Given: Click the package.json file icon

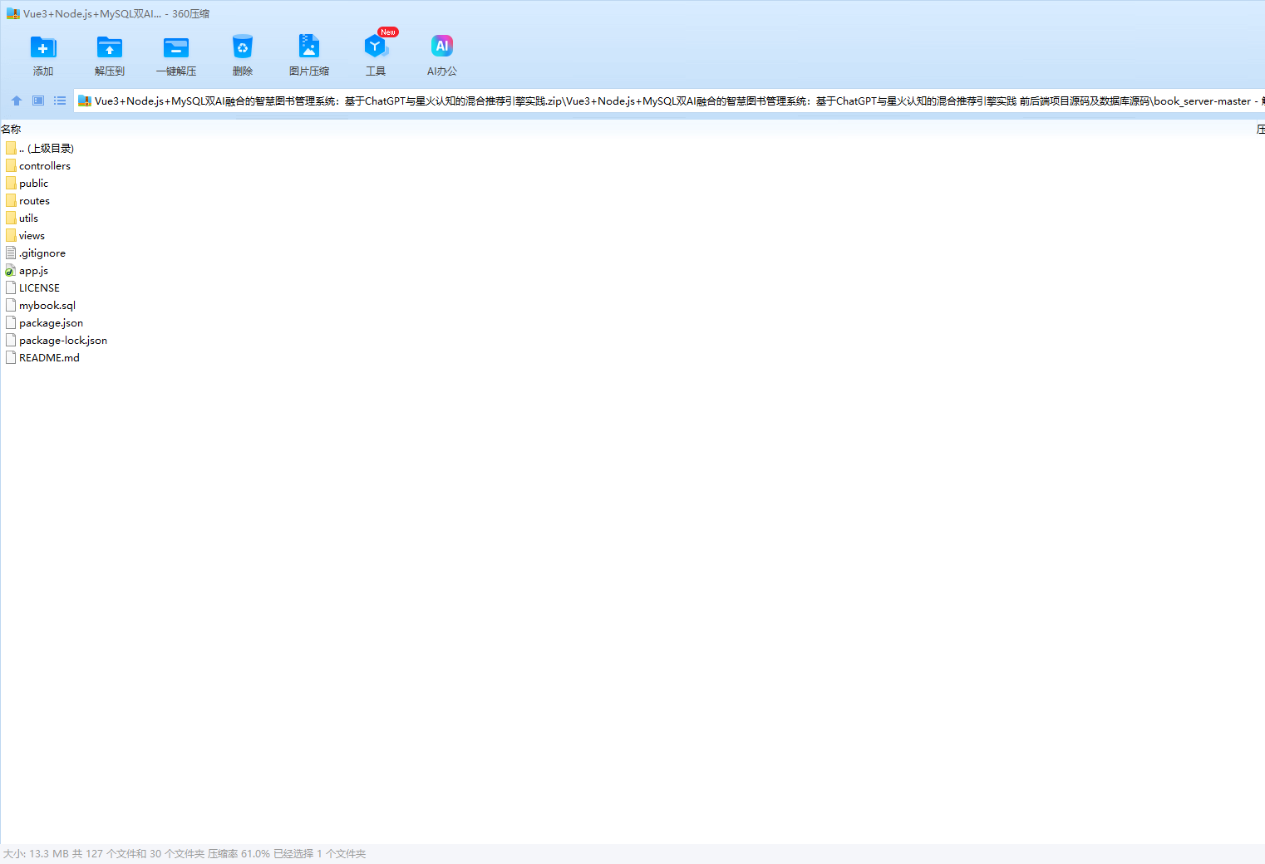Looking at the screenshot, I should pyautogui.click(x=11, y=322).
